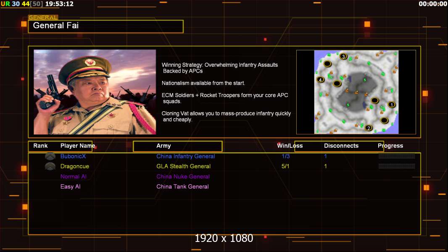
Task: Click the ECM Soldiers + Rocket Troopers line
Action: [x=225, y=98]
